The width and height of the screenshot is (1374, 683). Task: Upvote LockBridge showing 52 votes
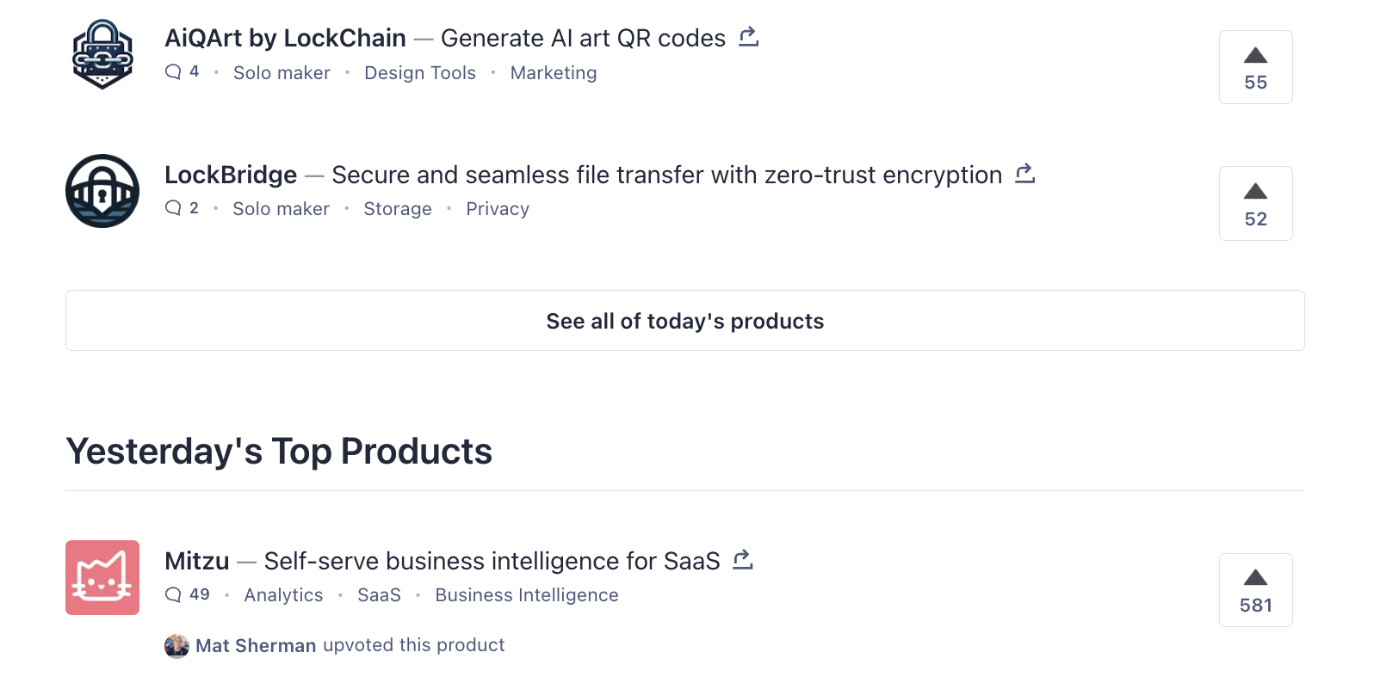(x=1255, y=203)
